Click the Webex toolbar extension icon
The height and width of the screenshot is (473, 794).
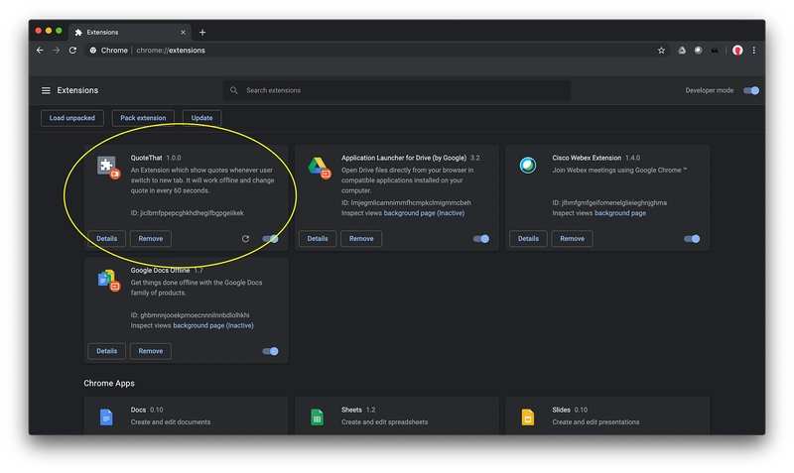click(698, 51)
